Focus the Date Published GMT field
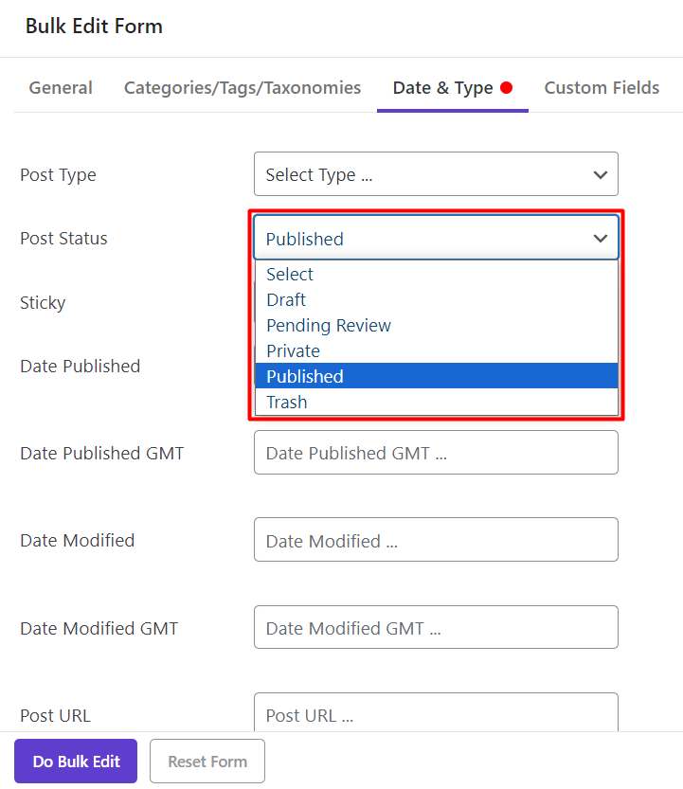 pos(436,453)
